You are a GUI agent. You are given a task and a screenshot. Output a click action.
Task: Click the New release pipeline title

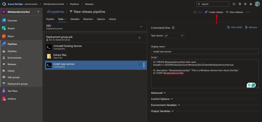[89, 12]
